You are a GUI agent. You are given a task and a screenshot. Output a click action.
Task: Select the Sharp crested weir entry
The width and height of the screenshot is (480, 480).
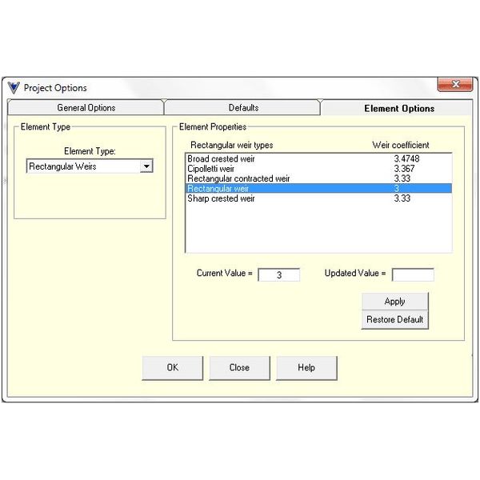[x=221, y=198]
